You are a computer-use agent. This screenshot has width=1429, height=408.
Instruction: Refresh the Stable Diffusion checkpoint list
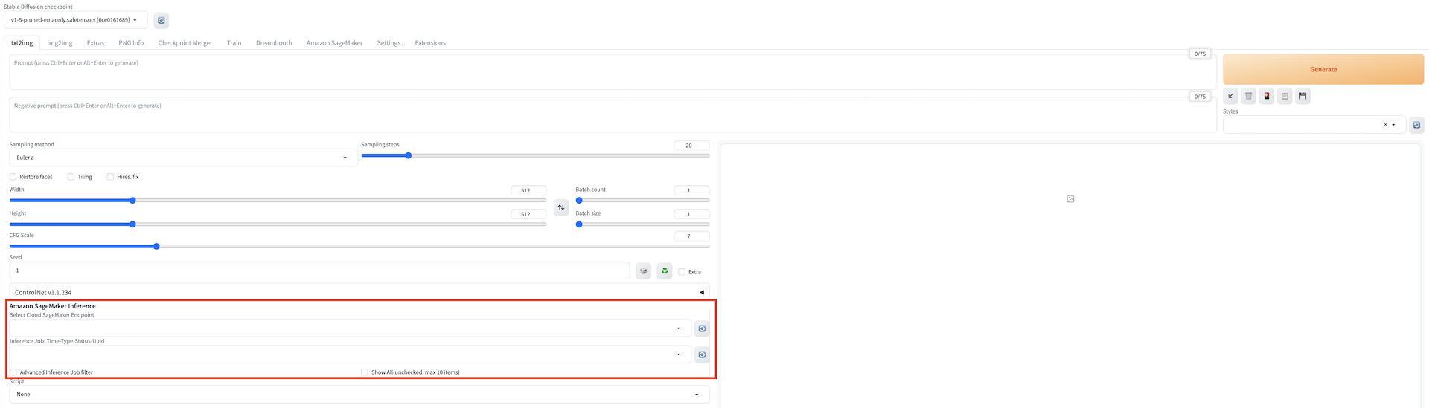pyautogui.click(x=162, y=21)
